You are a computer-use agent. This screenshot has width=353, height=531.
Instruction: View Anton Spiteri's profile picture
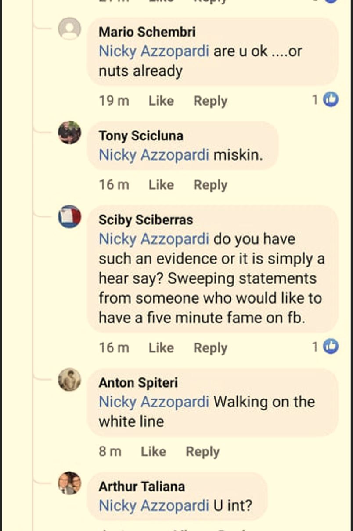pyautogui.click(x=69, y=382)
